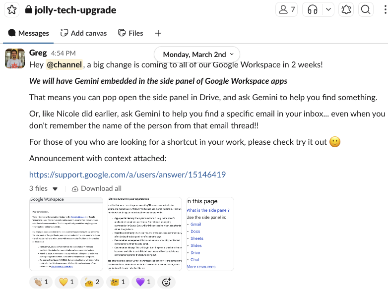The height and width of the screenshot is (292, 388).
Task: Open the second attachment about your organization
Action: tap(145, 234)
